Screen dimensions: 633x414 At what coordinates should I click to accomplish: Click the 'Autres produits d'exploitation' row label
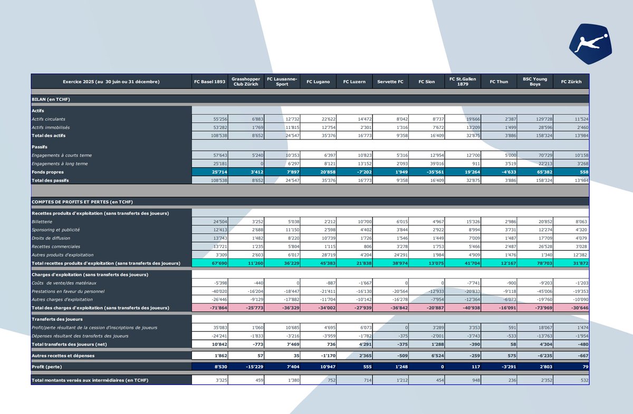[62, 255]
